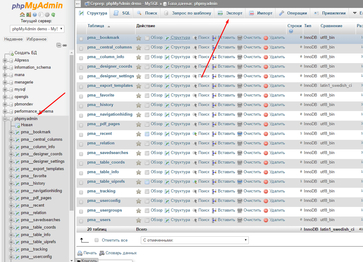Open the Привилегии tab

pos(330,13)
